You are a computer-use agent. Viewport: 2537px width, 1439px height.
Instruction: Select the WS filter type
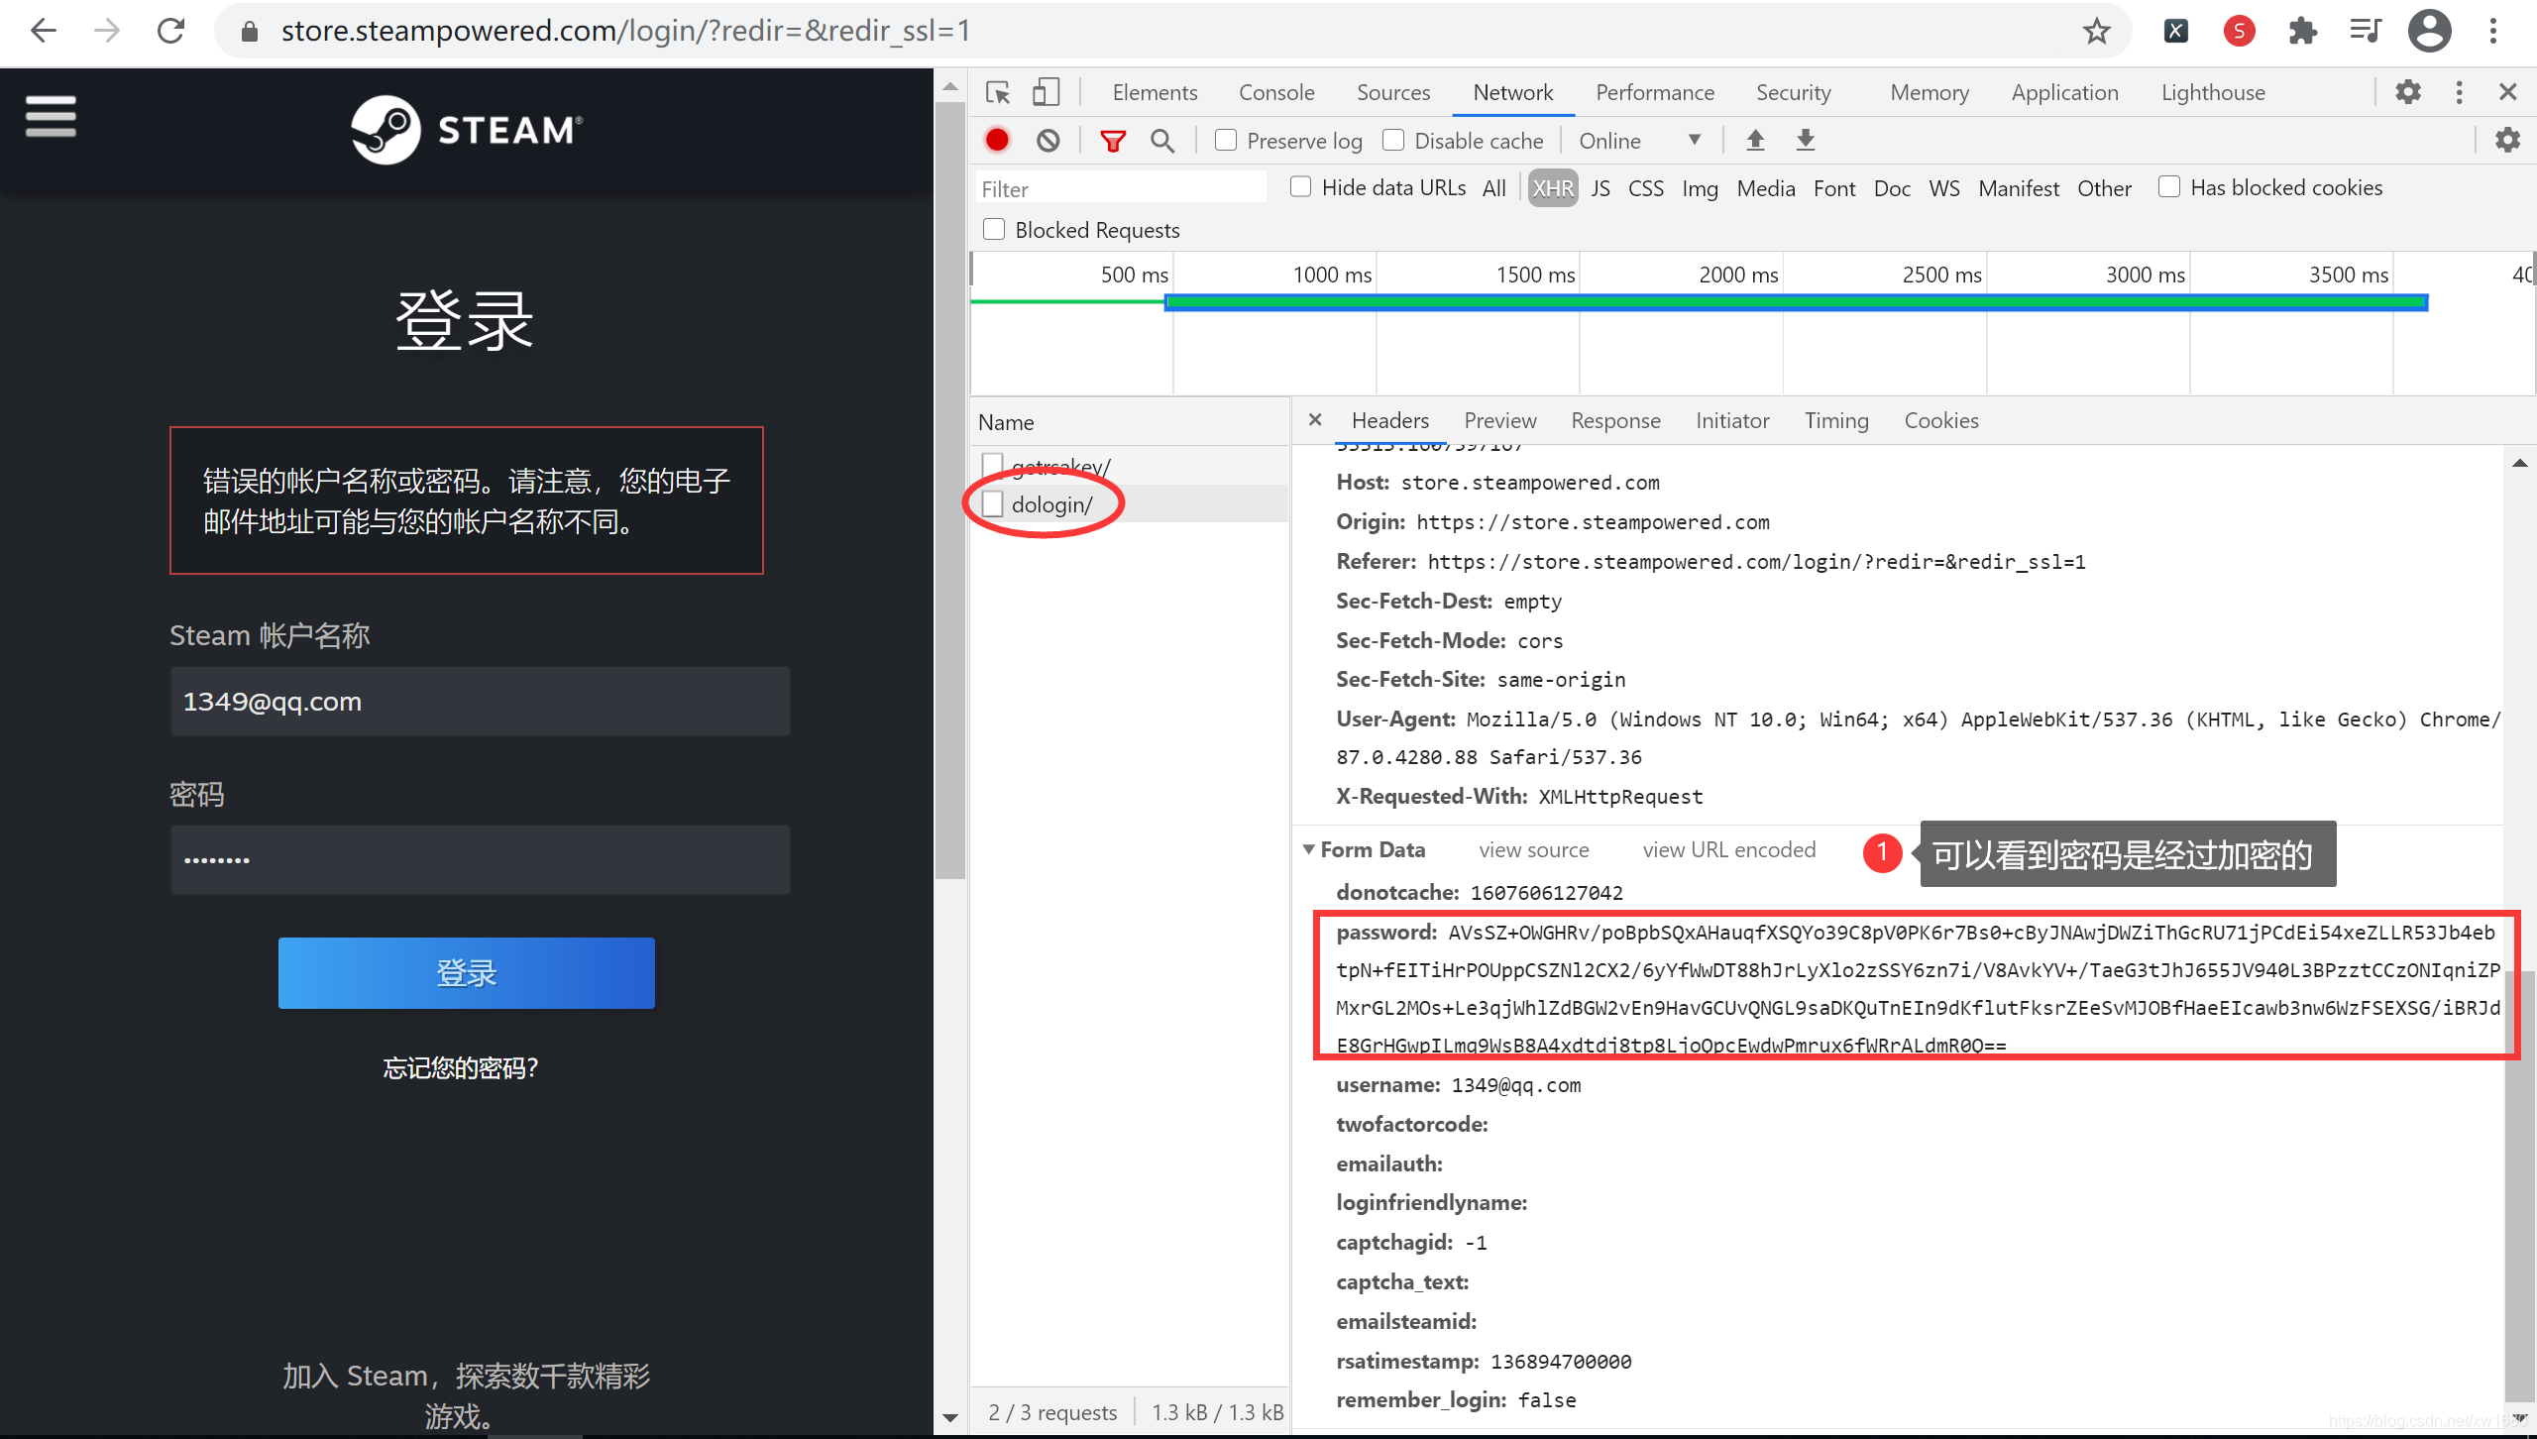1944,188
